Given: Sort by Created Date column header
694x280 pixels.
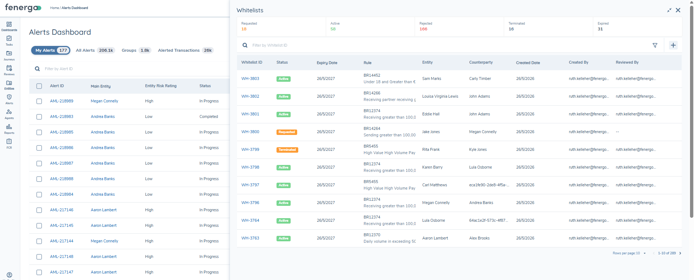Looking at the screenshot, I should pyautogui.click(x=528, y=63).
